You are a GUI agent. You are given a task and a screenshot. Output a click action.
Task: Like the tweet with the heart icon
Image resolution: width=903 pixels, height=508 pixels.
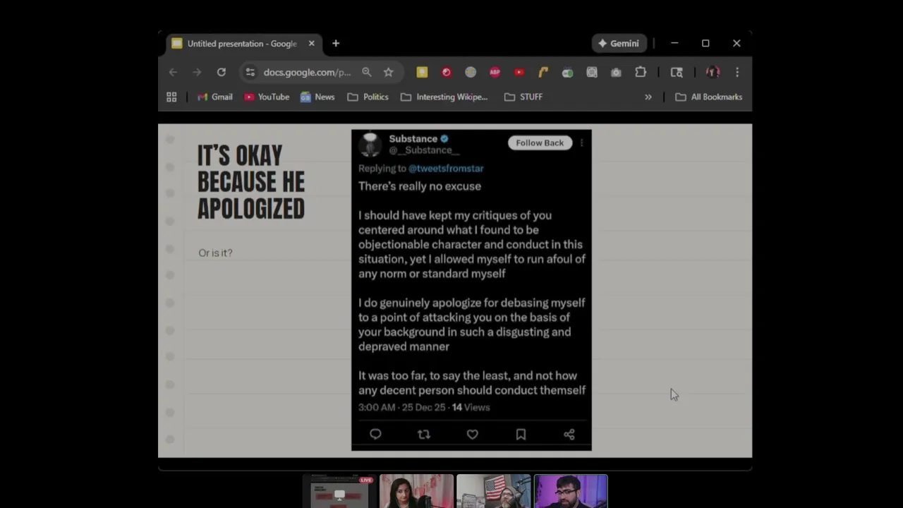473,435
